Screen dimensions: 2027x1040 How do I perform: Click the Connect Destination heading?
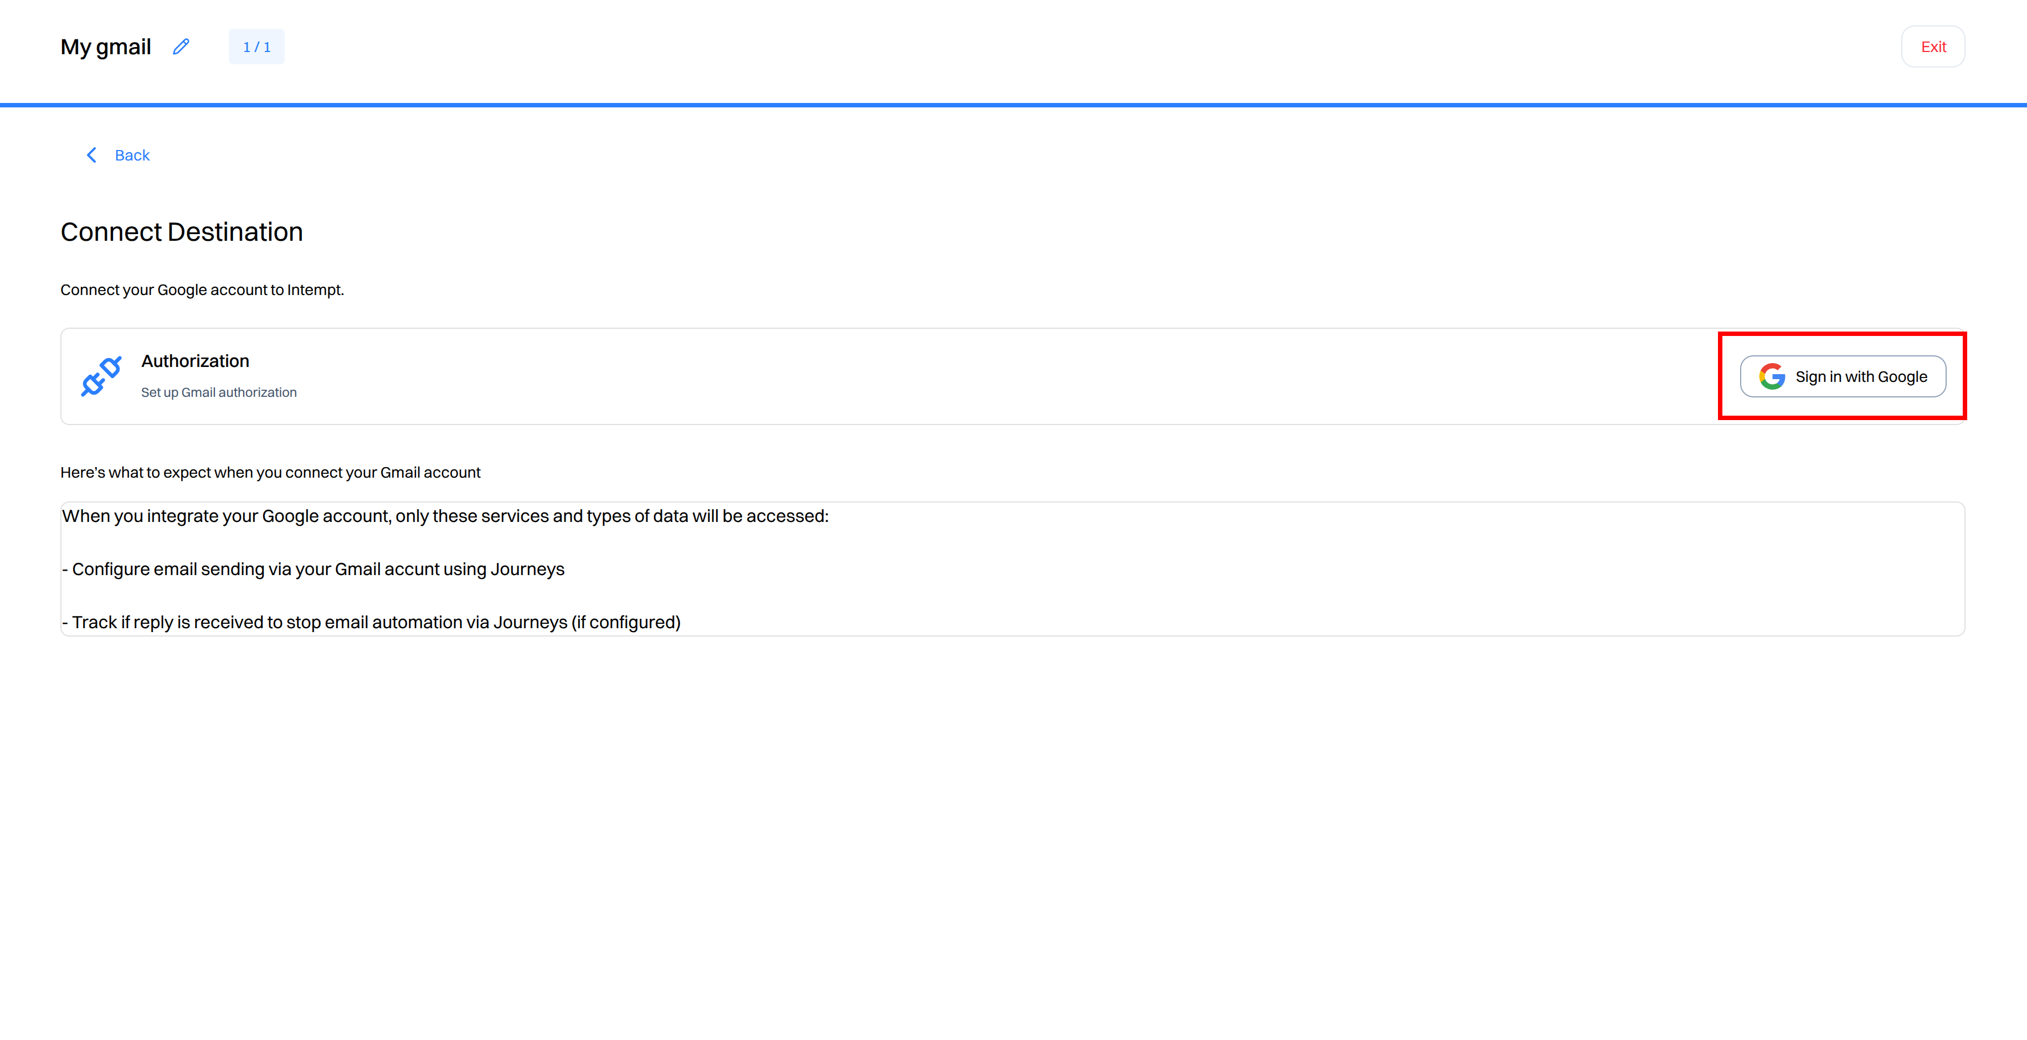click(x=182, y=232)
